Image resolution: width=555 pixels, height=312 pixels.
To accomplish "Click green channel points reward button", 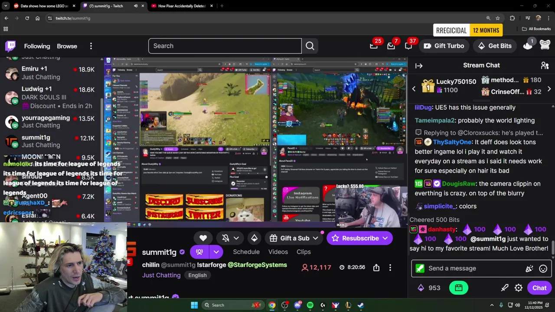I will (459, 288).
